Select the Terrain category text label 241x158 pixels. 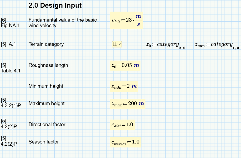coord(46,44)
